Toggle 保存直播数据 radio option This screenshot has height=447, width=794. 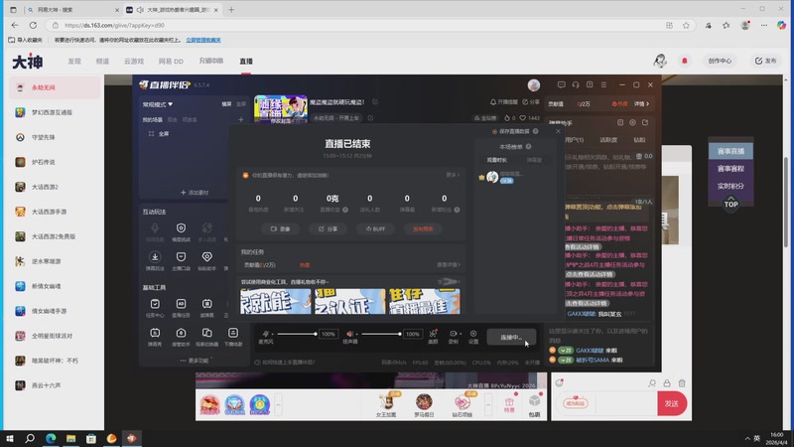(494, 131)
